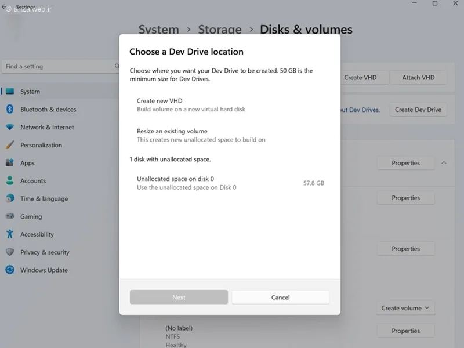The height and width of the screenshot is (348, 464).
Task: Click the Accounts person icon
Action: (x=10, y=180)
